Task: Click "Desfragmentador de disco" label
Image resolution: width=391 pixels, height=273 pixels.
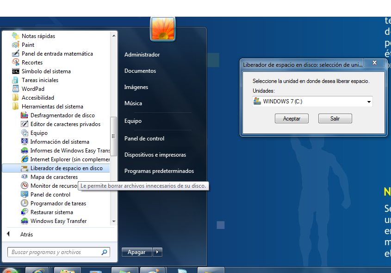Action: point(62,115)
